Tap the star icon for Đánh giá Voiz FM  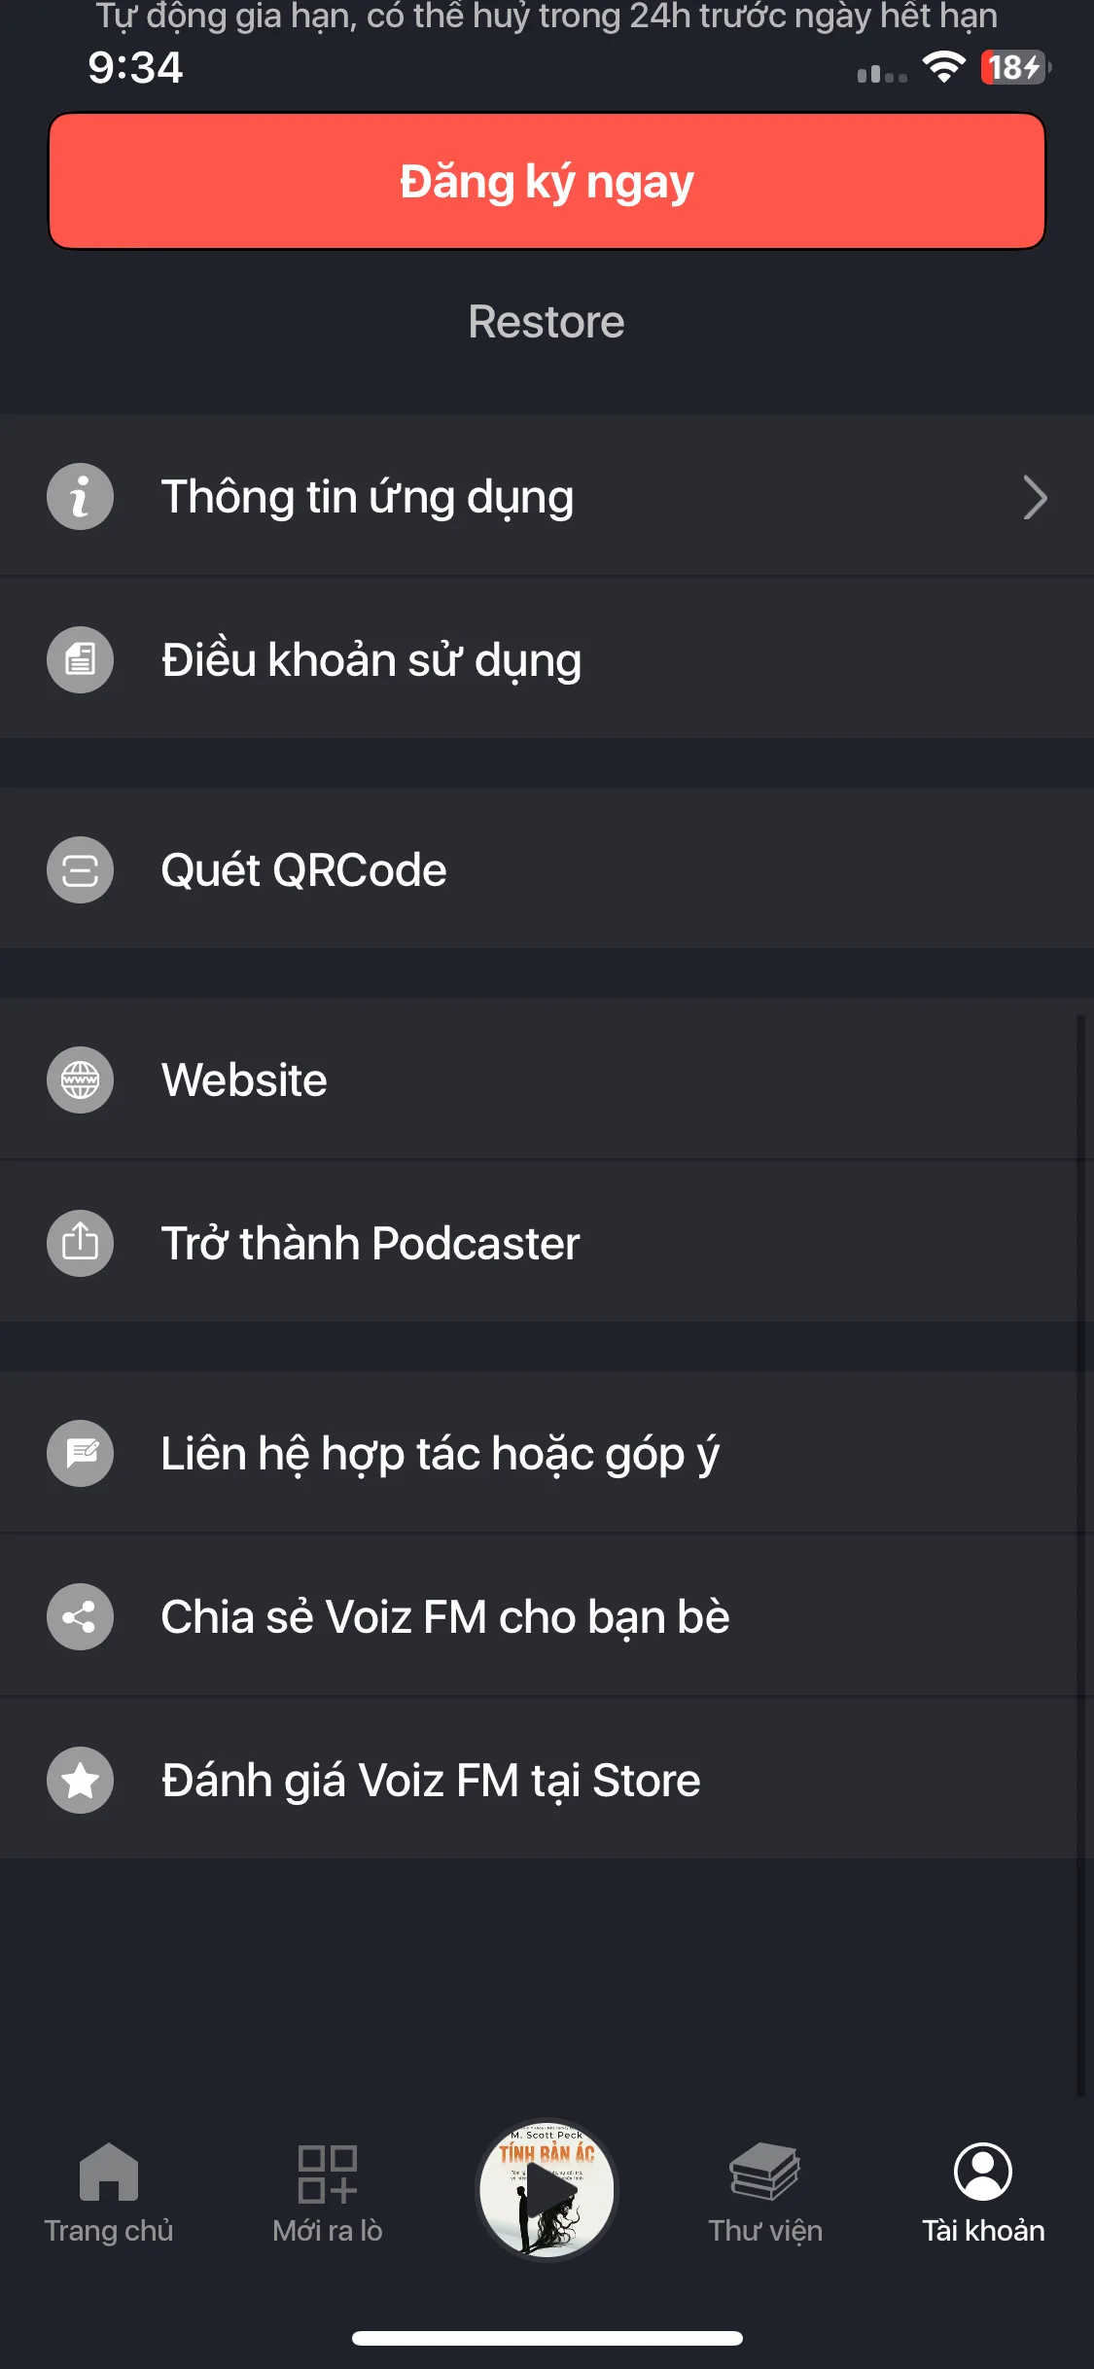click(x=80, y=1781)
